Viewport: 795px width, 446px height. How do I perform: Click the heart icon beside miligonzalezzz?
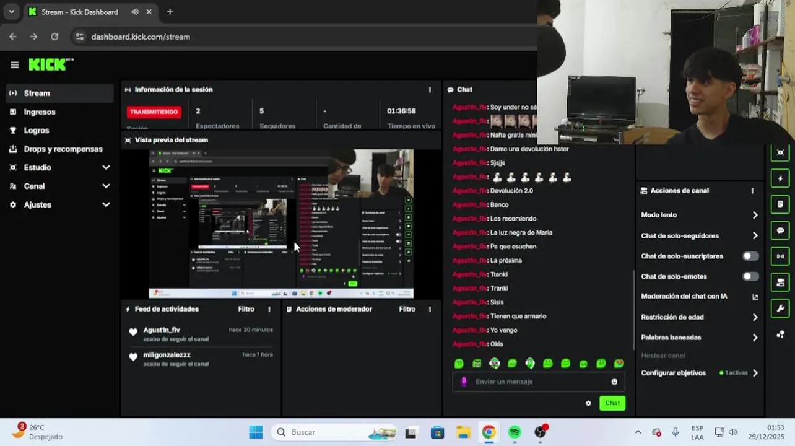pos(133,357)
